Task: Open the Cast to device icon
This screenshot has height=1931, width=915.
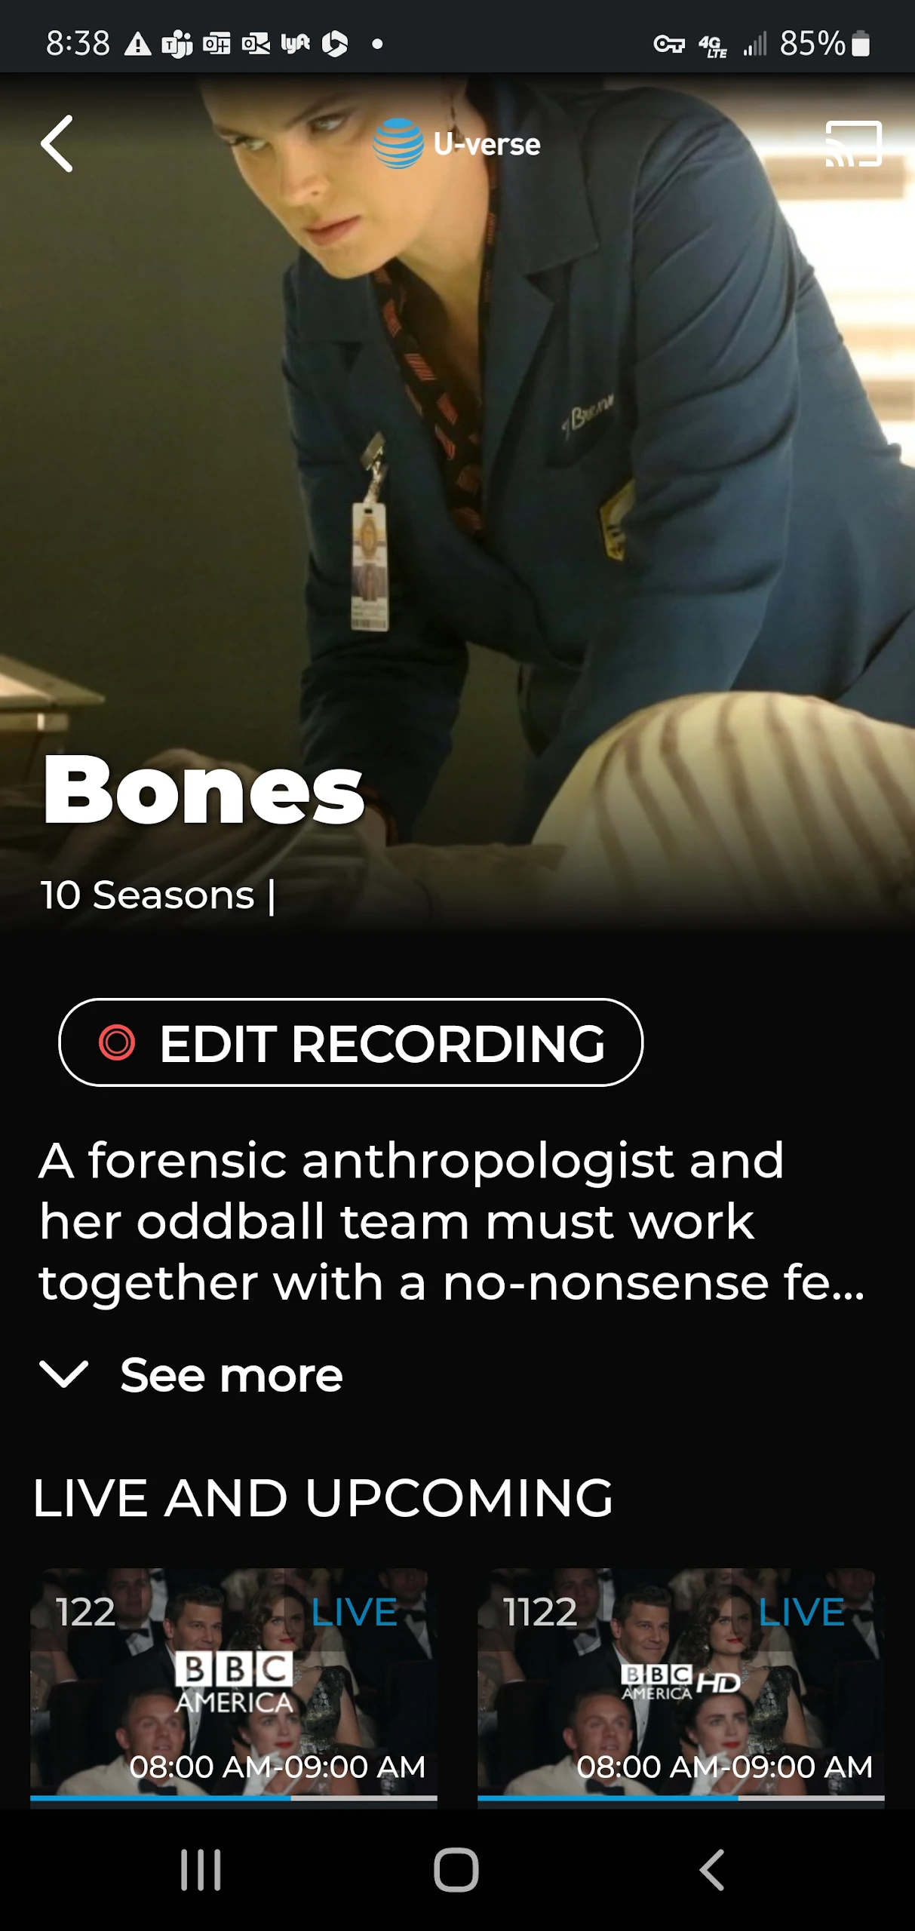Action: tap(854, 143)
